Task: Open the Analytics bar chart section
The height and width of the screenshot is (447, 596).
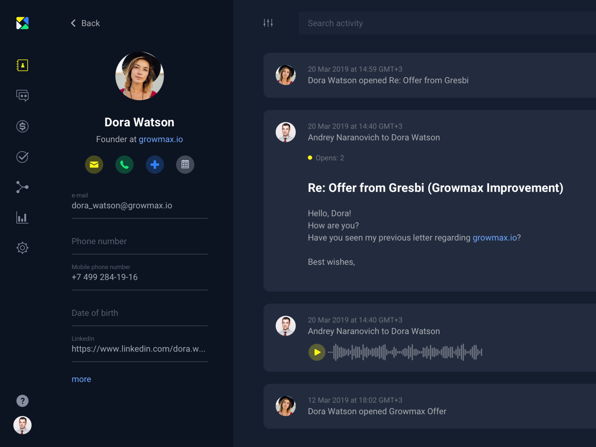Action: pyautogui.click(x=22, y=218)
